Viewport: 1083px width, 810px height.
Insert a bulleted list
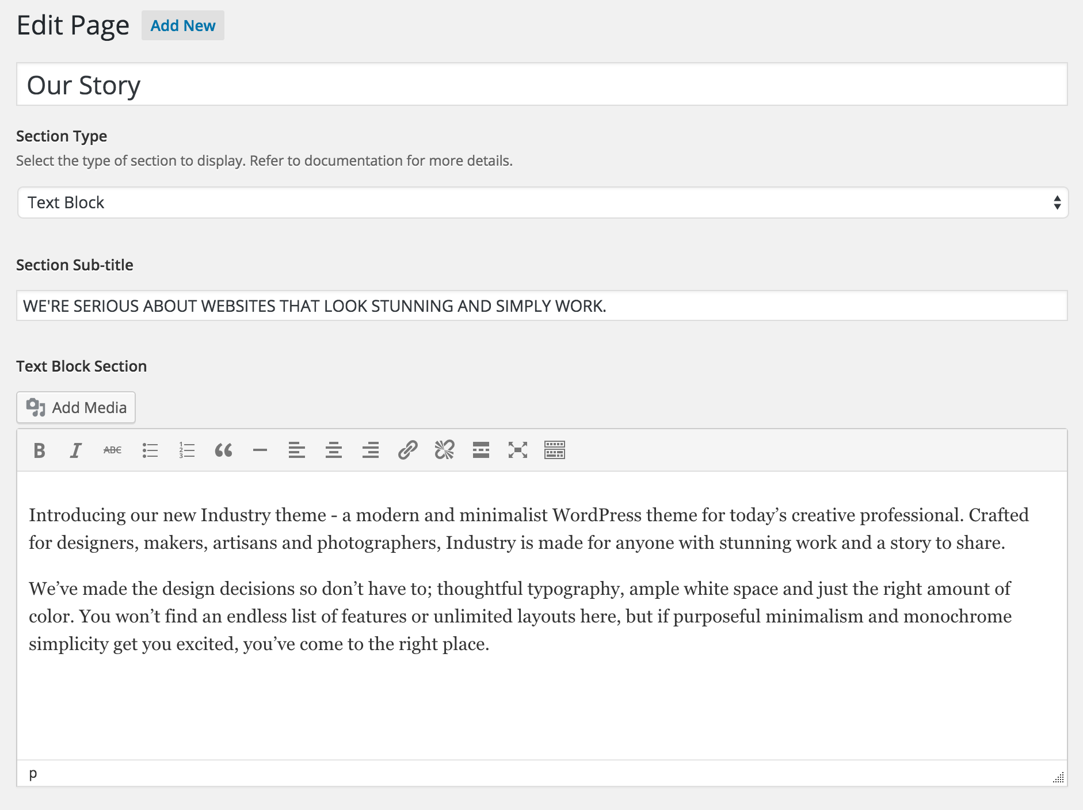150,450
